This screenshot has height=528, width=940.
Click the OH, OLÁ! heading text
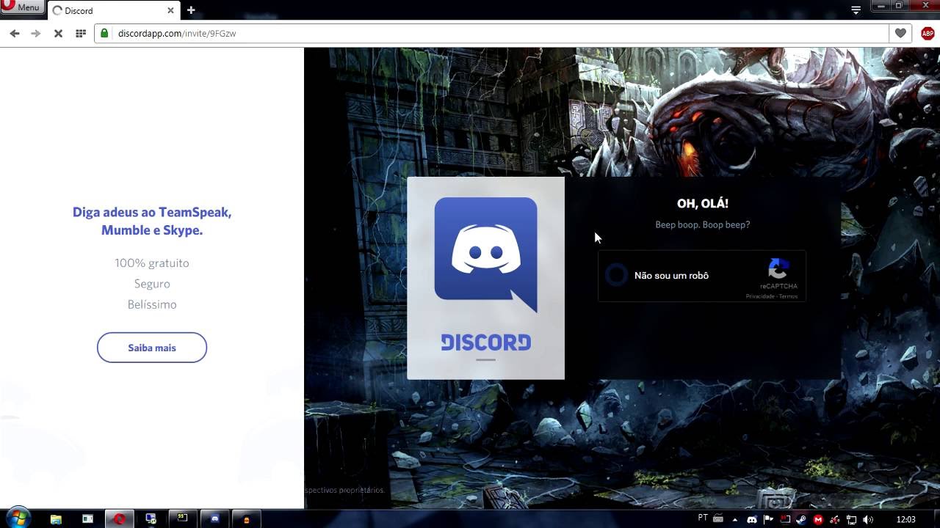pos(703,204)
